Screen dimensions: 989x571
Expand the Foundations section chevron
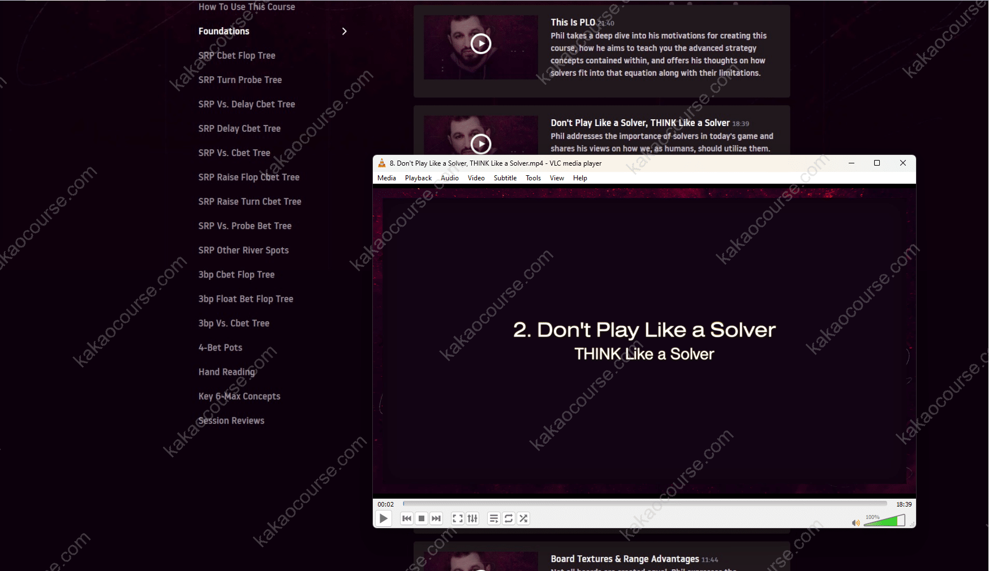[x=344, y=31]
